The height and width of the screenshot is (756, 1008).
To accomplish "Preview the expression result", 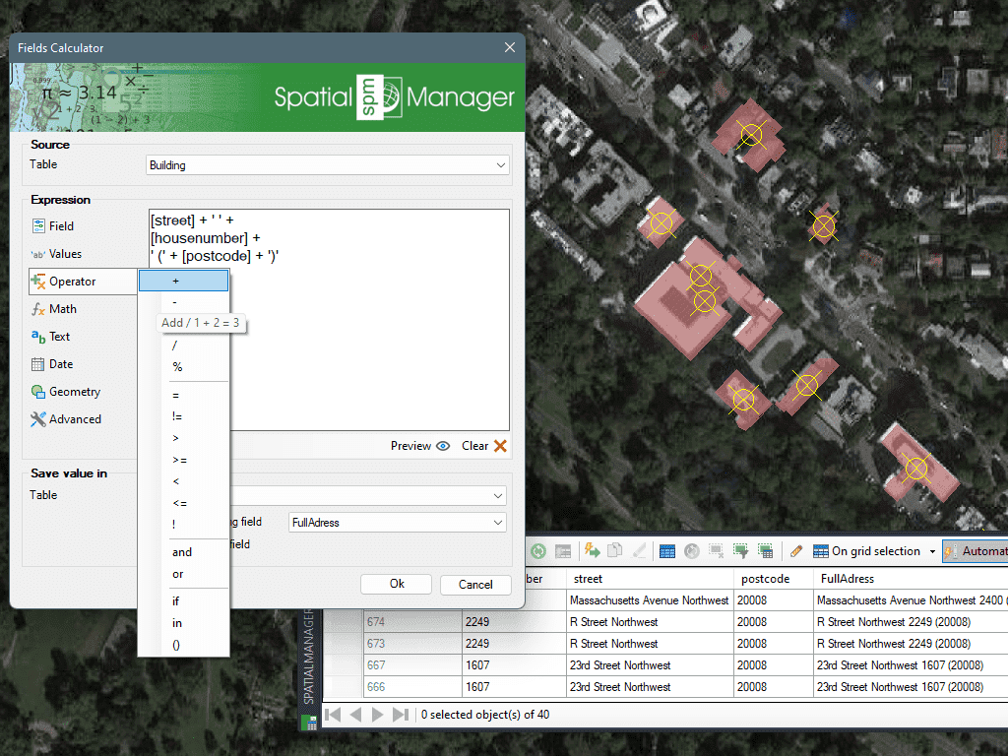I will (x=419, y=446).
